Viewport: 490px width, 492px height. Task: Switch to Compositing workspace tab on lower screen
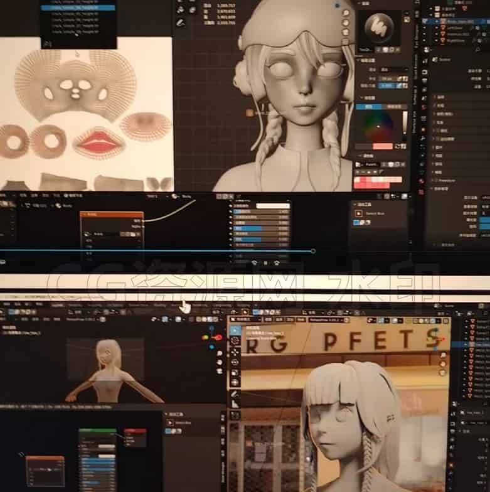pos(222,305)
